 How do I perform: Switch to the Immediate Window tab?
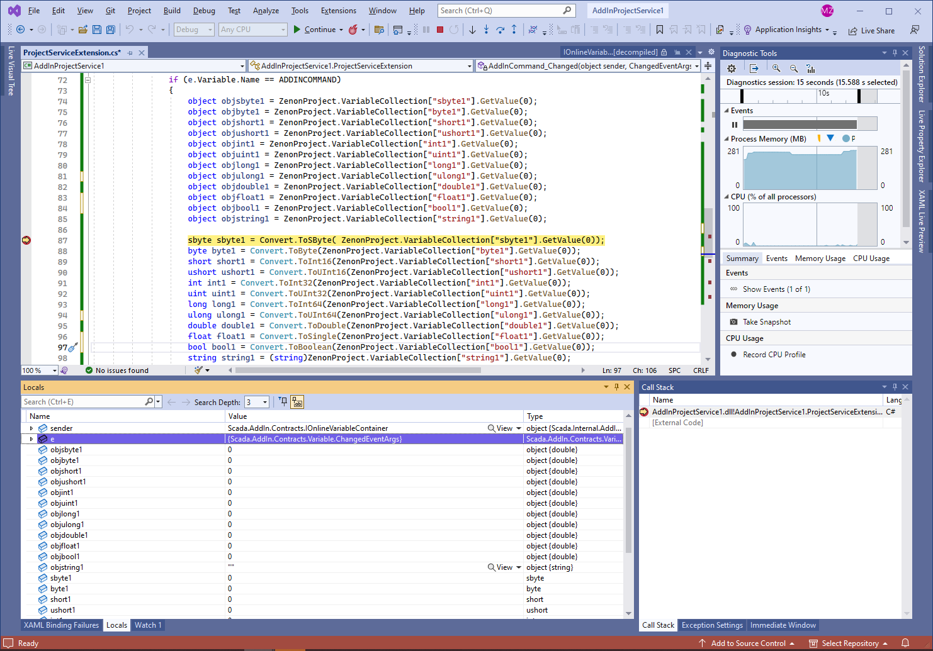tap(783, 625)
